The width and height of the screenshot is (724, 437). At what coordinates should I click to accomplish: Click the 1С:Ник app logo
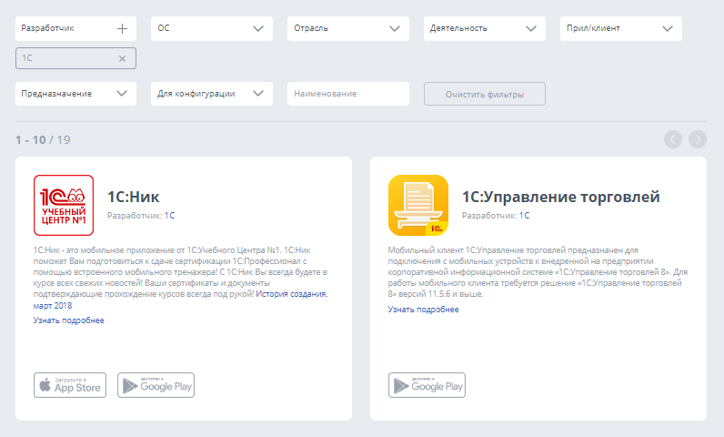64,205
